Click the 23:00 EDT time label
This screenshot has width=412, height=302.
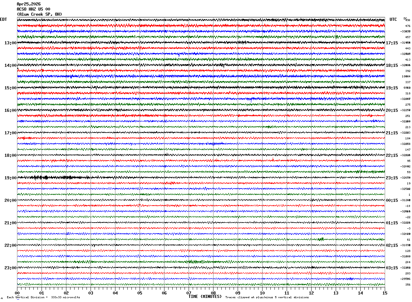click(10, 268)
